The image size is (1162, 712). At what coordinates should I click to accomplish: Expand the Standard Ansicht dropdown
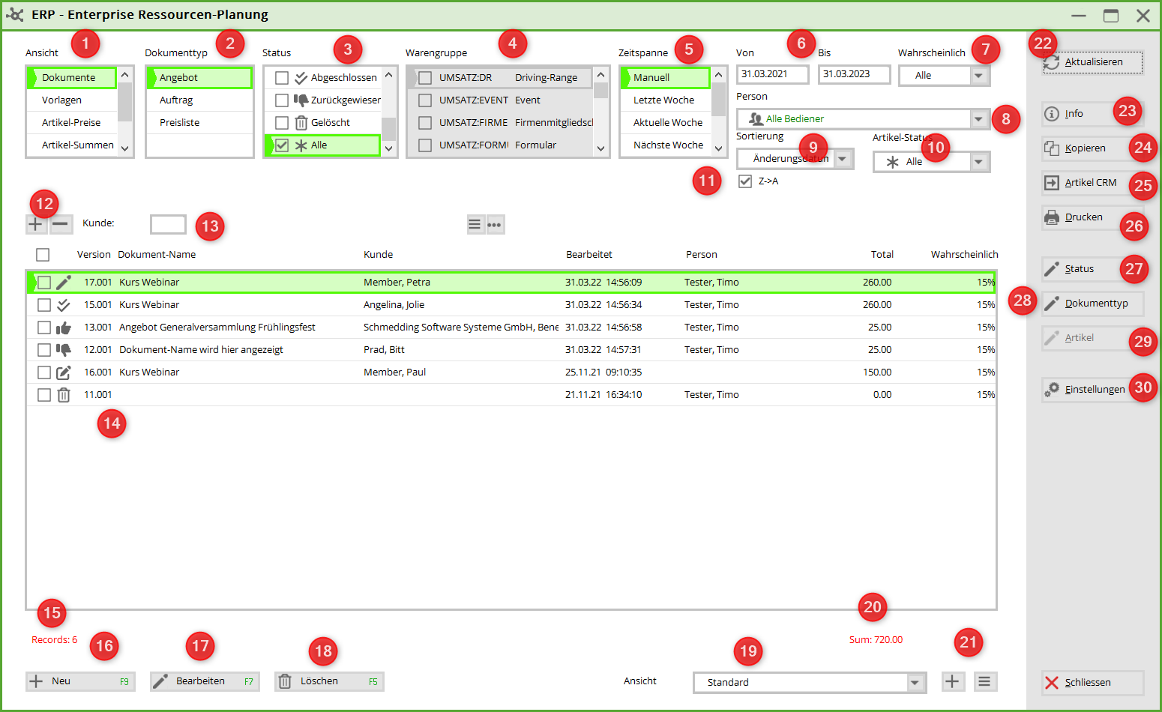[x=915, y=682]
